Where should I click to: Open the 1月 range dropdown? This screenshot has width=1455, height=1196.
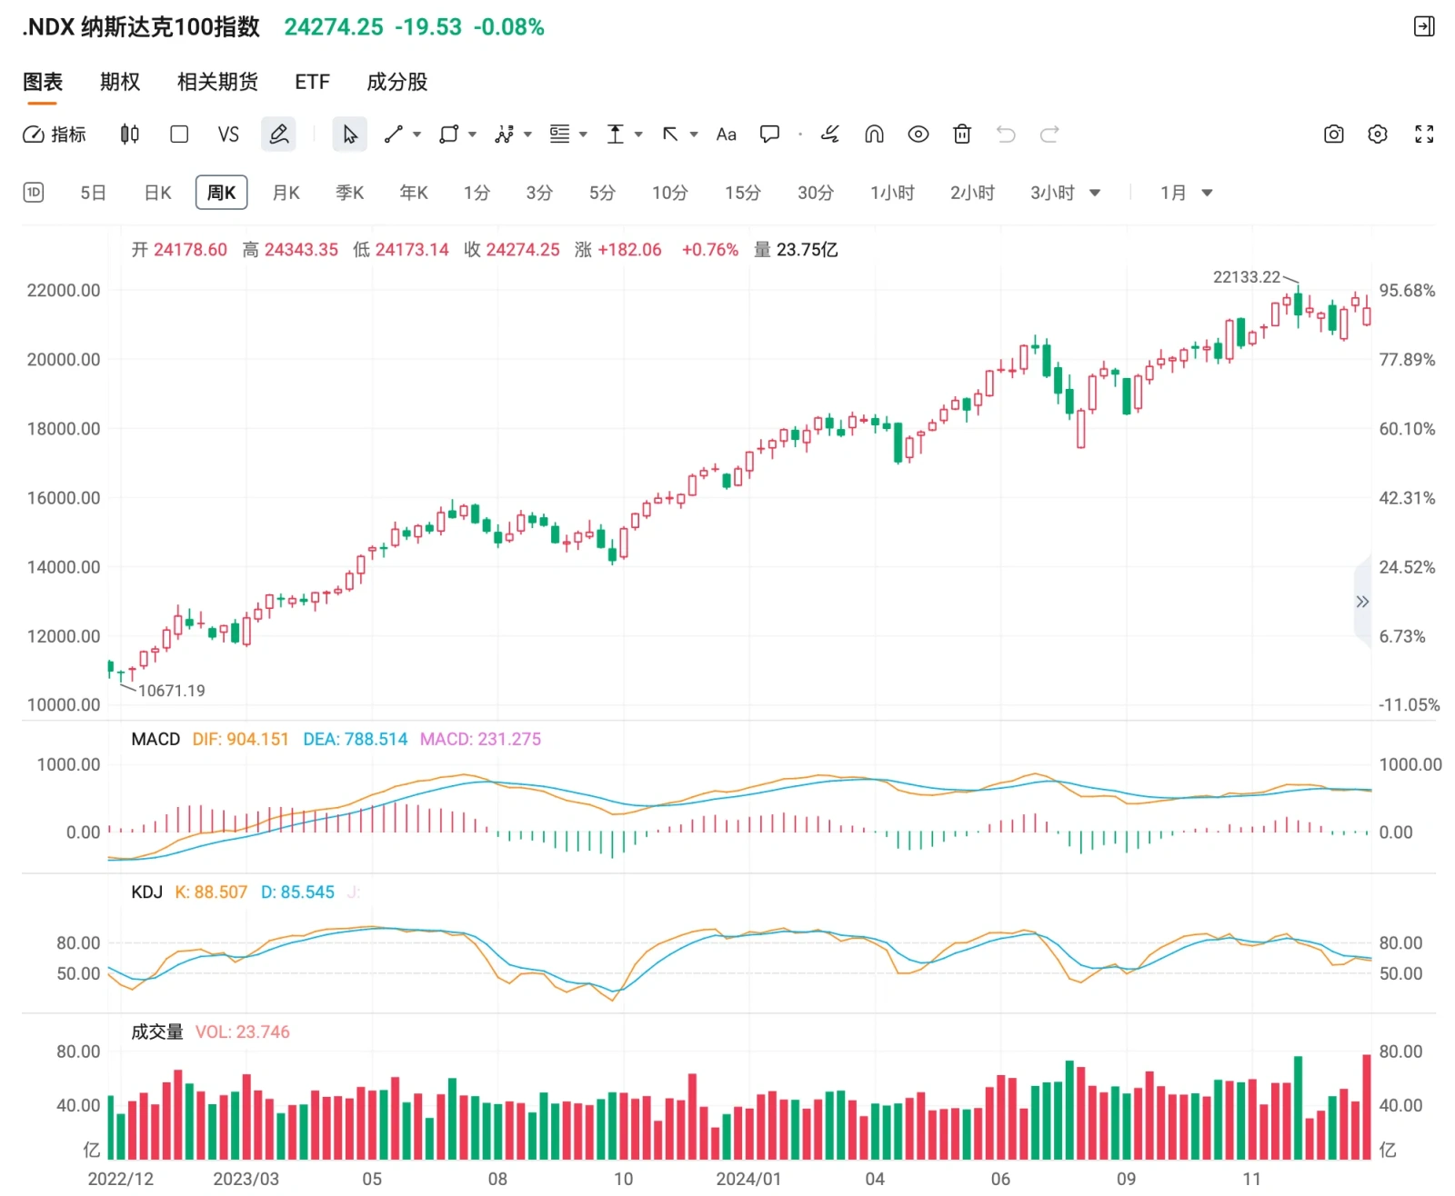point(1186,193)
